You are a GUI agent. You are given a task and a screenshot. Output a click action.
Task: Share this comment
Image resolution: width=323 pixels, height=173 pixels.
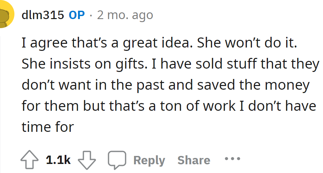pos(194,160)
